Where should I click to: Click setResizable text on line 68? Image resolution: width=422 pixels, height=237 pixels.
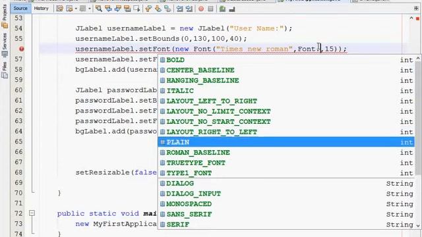point(103,172)
